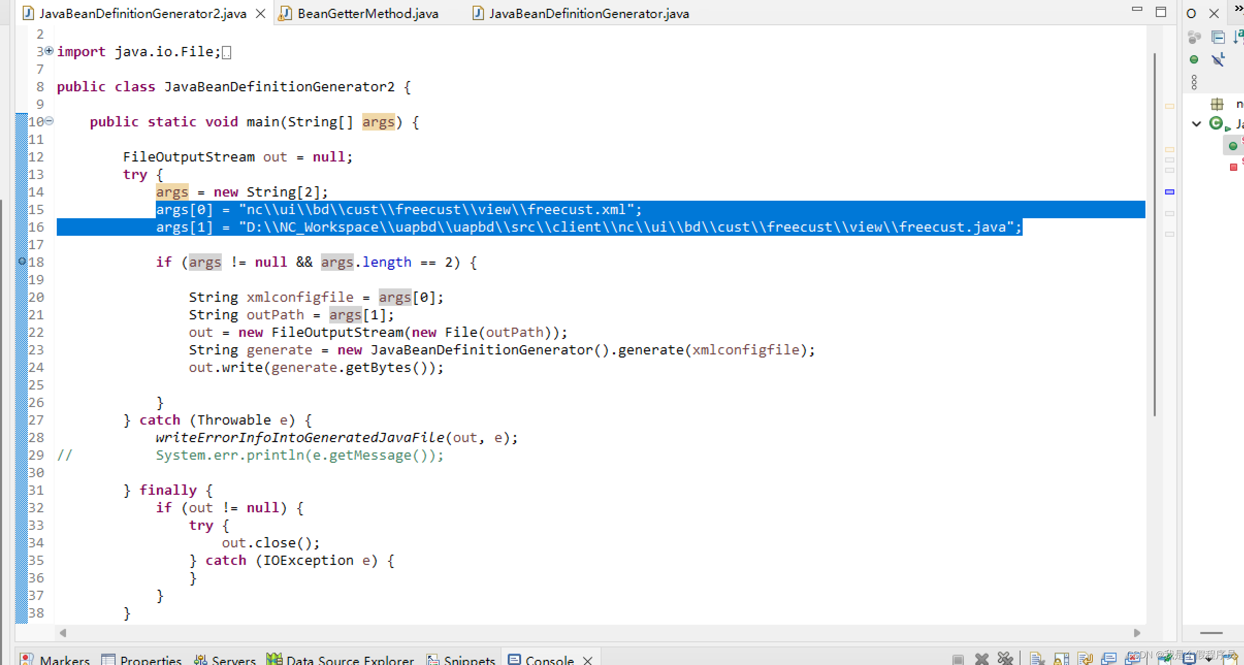Click the folded import placeholder box
1244x665 pixels.
point(227,52)
